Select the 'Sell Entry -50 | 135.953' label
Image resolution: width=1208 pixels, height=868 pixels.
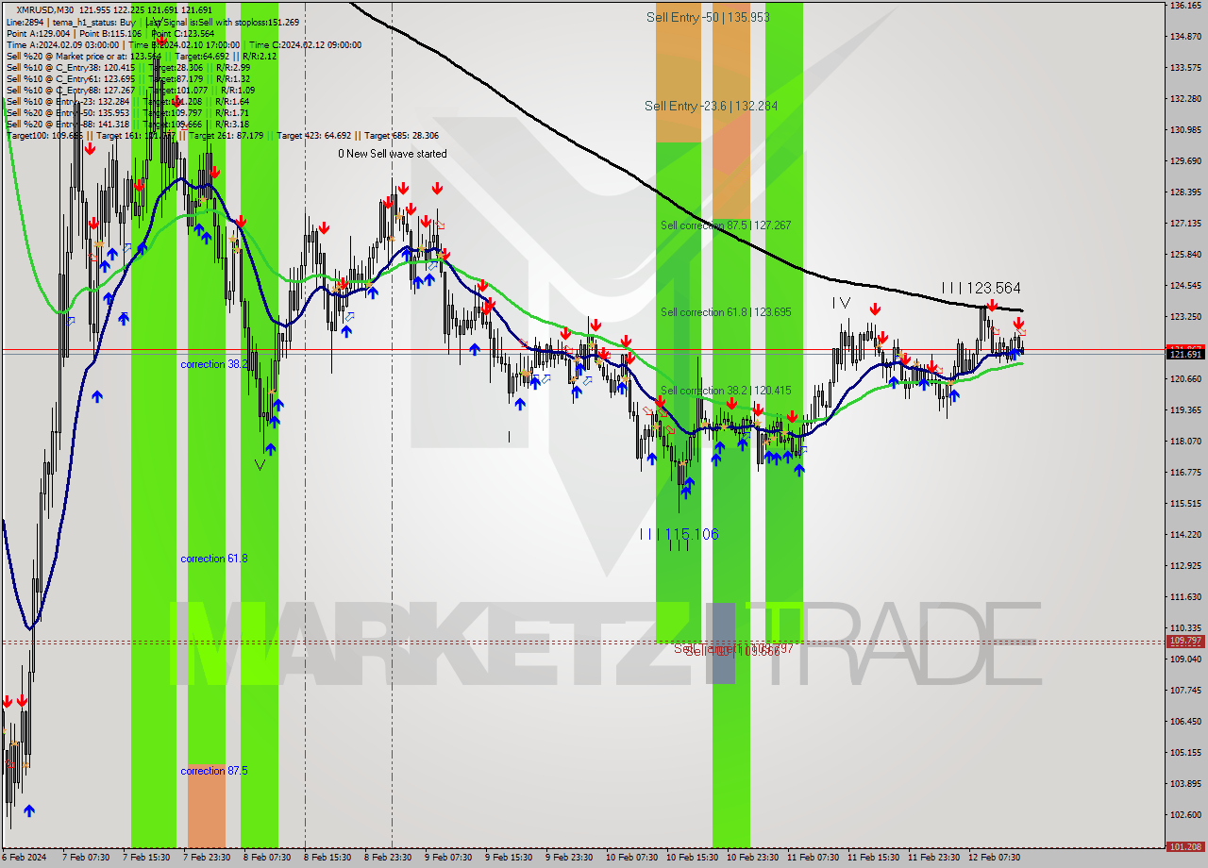[708, 17]
